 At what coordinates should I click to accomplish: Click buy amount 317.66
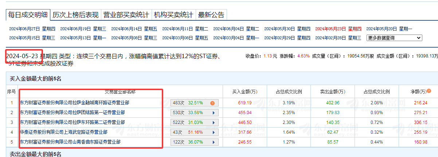pyautogui.click(x=245, y=132)
